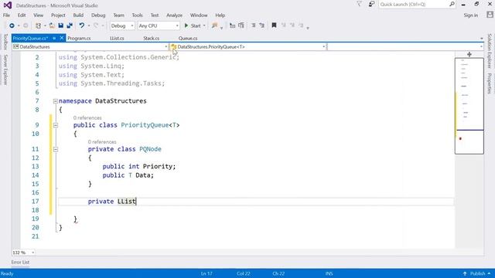Toggle a bookmark with the Bookmark icon
The width and height of the screenshot is (495, 278).
point(274,25)
